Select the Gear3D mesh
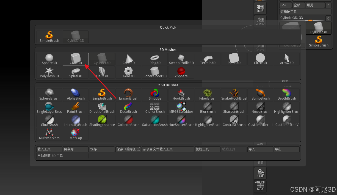The height and width of the screenshot is (195, 337). [128, 72]
